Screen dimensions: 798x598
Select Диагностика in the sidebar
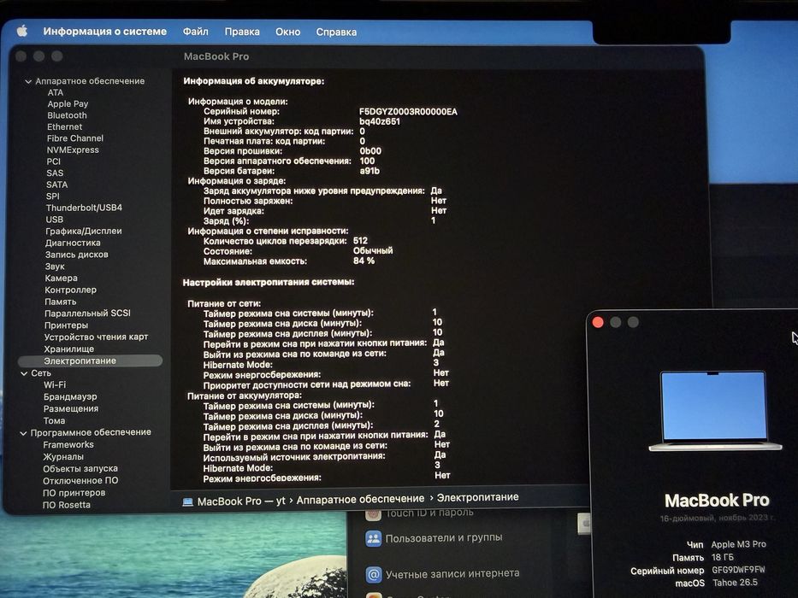[x=73, y=243]
